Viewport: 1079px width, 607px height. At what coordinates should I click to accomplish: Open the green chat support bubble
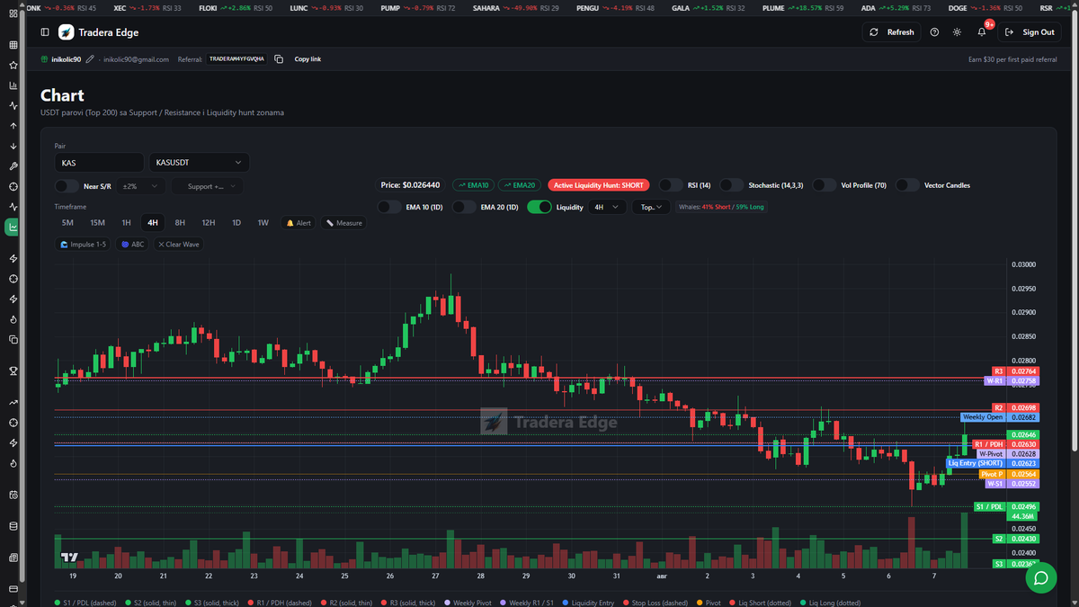coord(1041,577)
